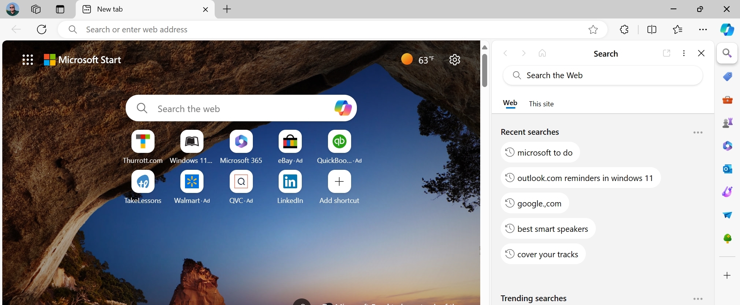
Task: Click the Search the Web sidebar field
Action: tap(603, 75)
